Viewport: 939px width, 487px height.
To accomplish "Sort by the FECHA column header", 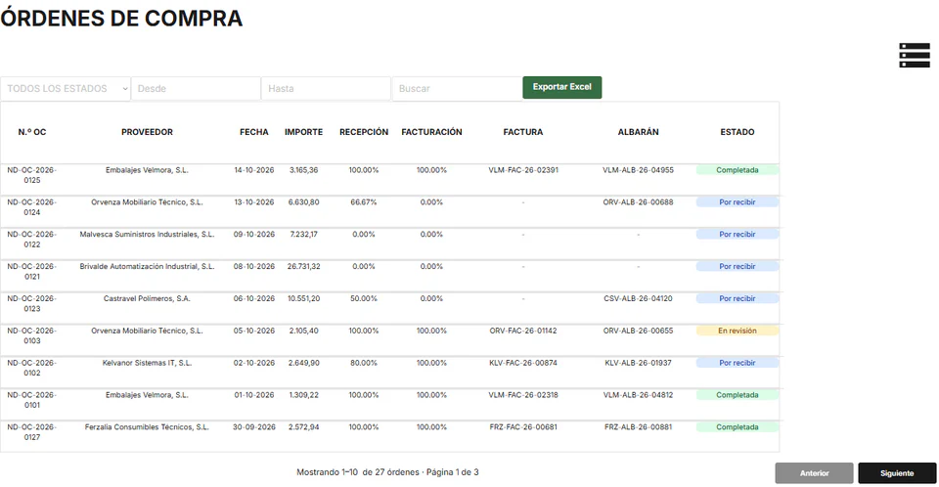I will [x=254, y=132].
